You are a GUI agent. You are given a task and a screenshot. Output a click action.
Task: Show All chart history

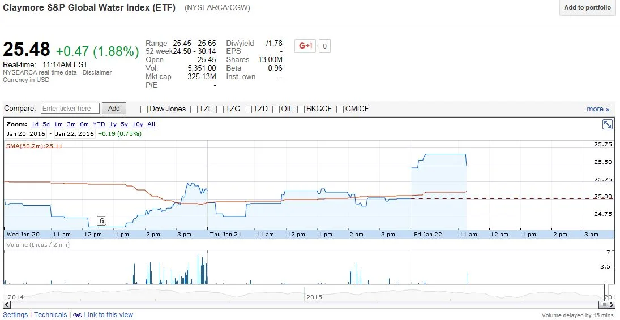[x=151, y=124]
